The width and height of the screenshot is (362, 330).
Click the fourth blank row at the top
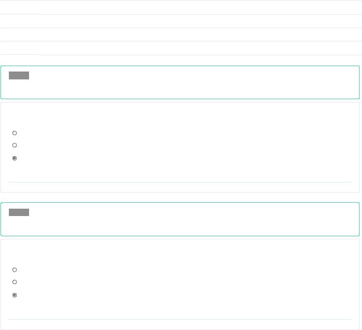181,48
